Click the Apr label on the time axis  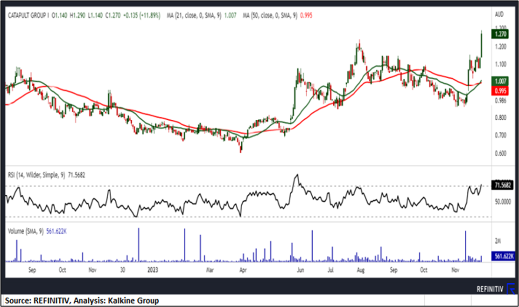click(x=243, y=270)
